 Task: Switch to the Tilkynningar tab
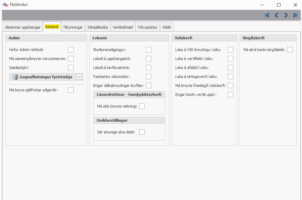[x=73, y=27]
